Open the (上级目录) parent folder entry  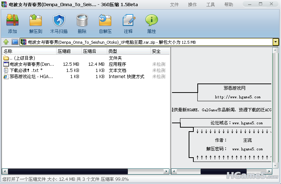coord(22,58)
